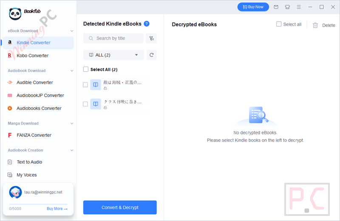Open the skin theme icon
Screen dimensions: 340x221
tap(288, 7)
